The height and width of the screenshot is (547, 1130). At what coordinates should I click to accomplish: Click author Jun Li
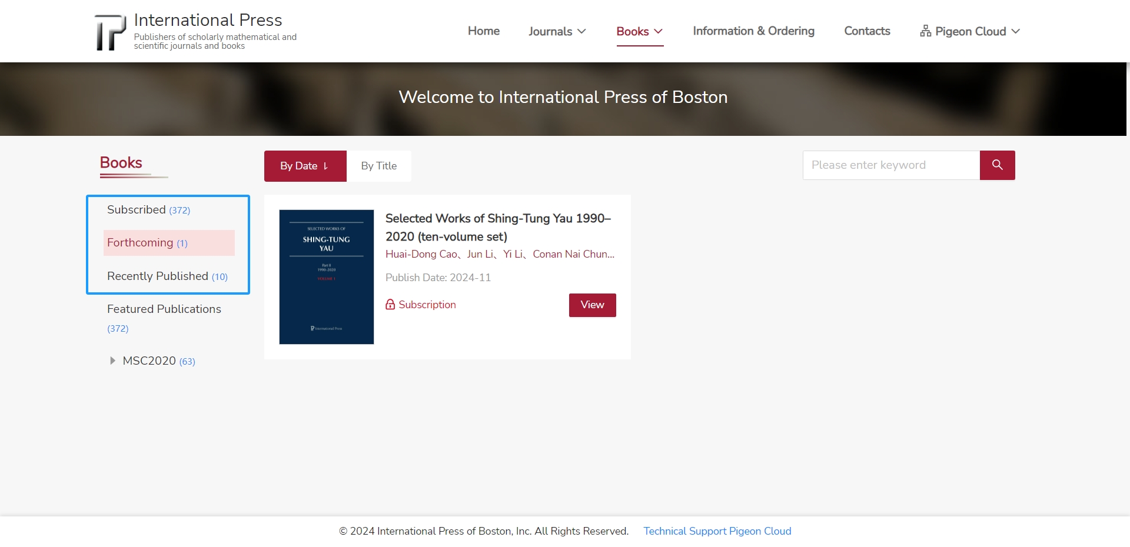pyautogui.click(x=480, y=254)
